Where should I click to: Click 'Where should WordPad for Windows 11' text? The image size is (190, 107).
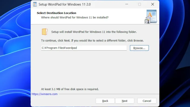click(75, 18)
